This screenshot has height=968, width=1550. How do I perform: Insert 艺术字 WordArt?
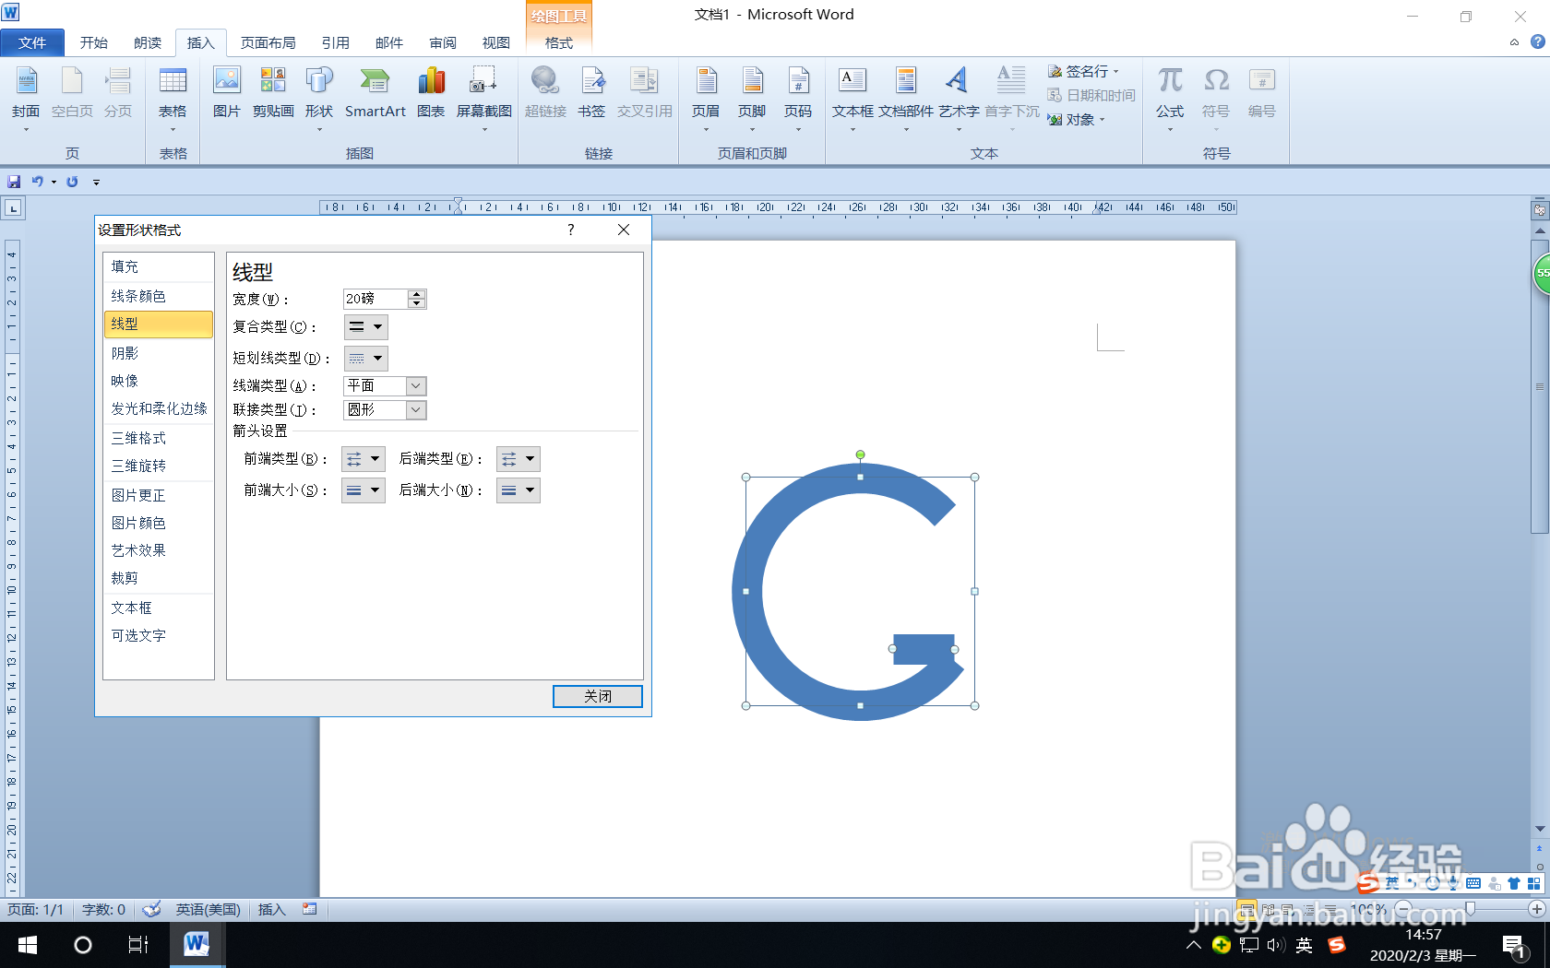pyautogui.click(x=959, y=95)
